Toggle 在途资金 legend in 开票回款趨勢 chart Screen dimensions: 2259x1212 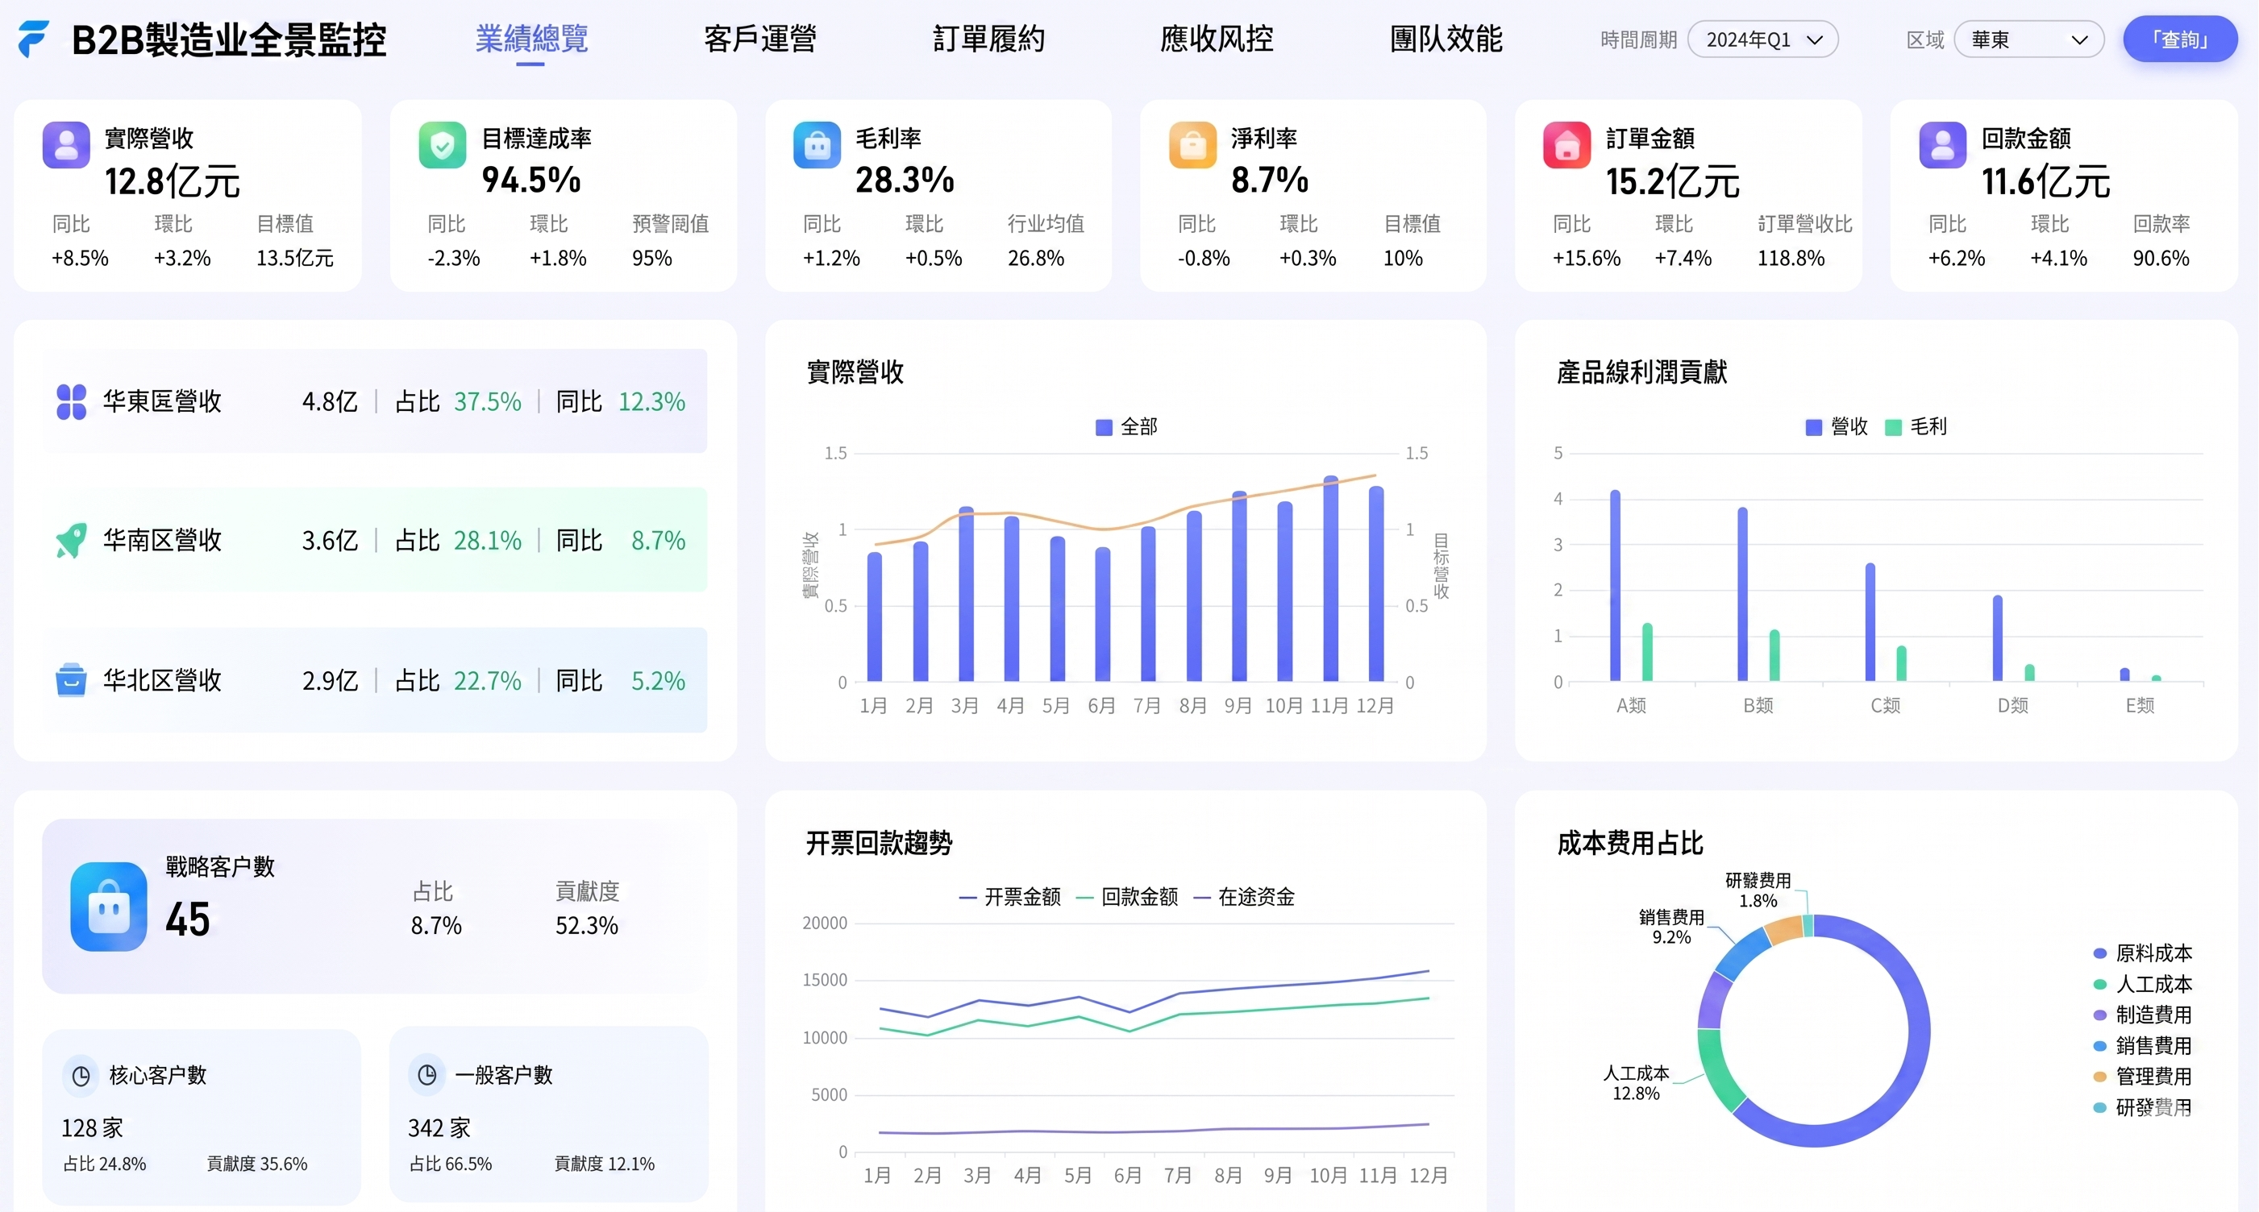coord(1244,897)
